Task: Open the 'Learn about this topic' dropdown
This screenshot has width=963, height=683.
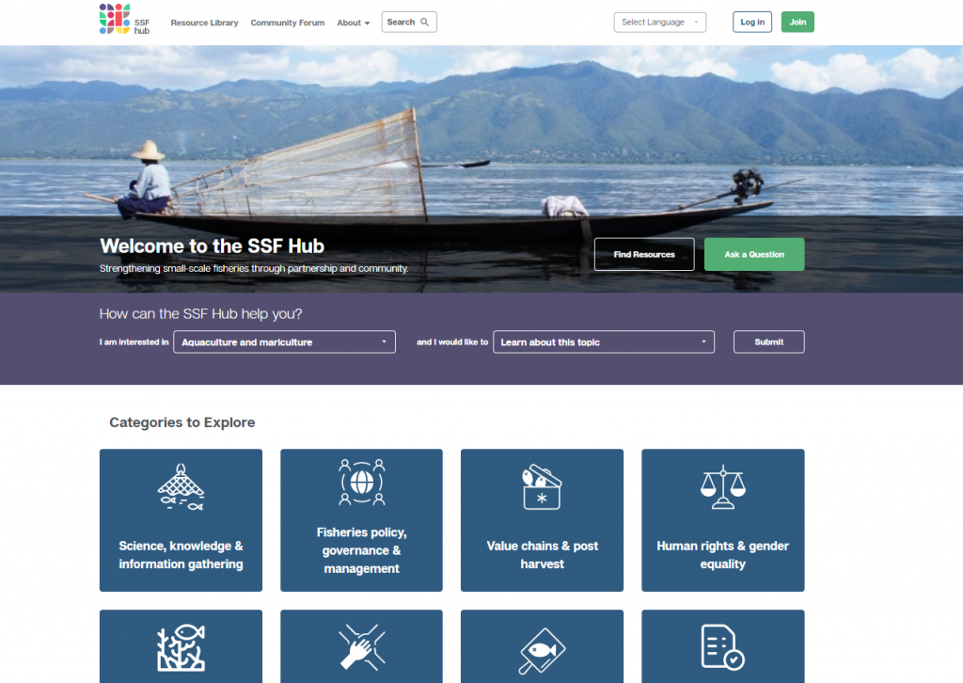Action: pos(604,342)
